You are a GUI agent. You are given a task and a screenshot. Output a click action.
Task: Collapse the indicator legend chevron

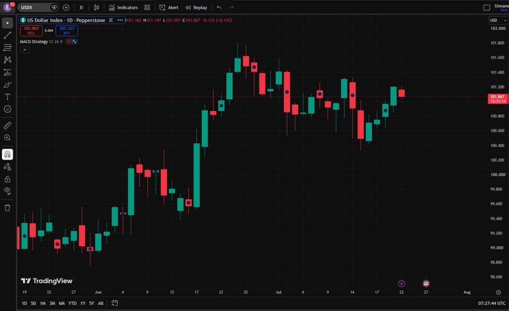[25, 50]
